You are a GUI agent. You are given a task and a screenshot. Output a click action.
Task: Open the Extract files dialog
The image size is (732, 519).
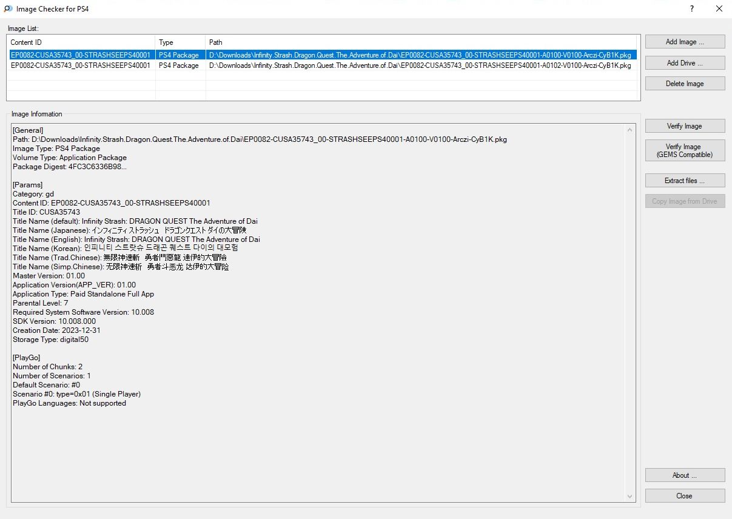tap(685, 181)
